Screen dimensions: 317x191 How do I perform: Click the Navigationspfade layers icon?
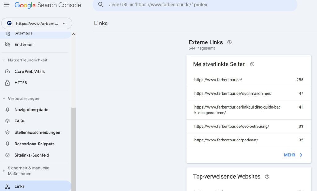coord(7,109)
